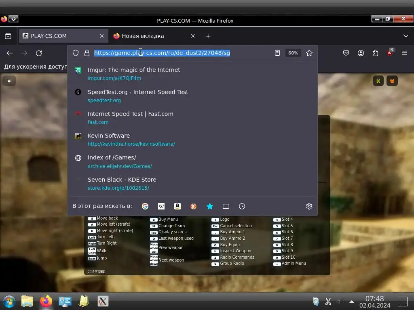Close the Новая вкладка tab
414x310 pixels.
193,36
